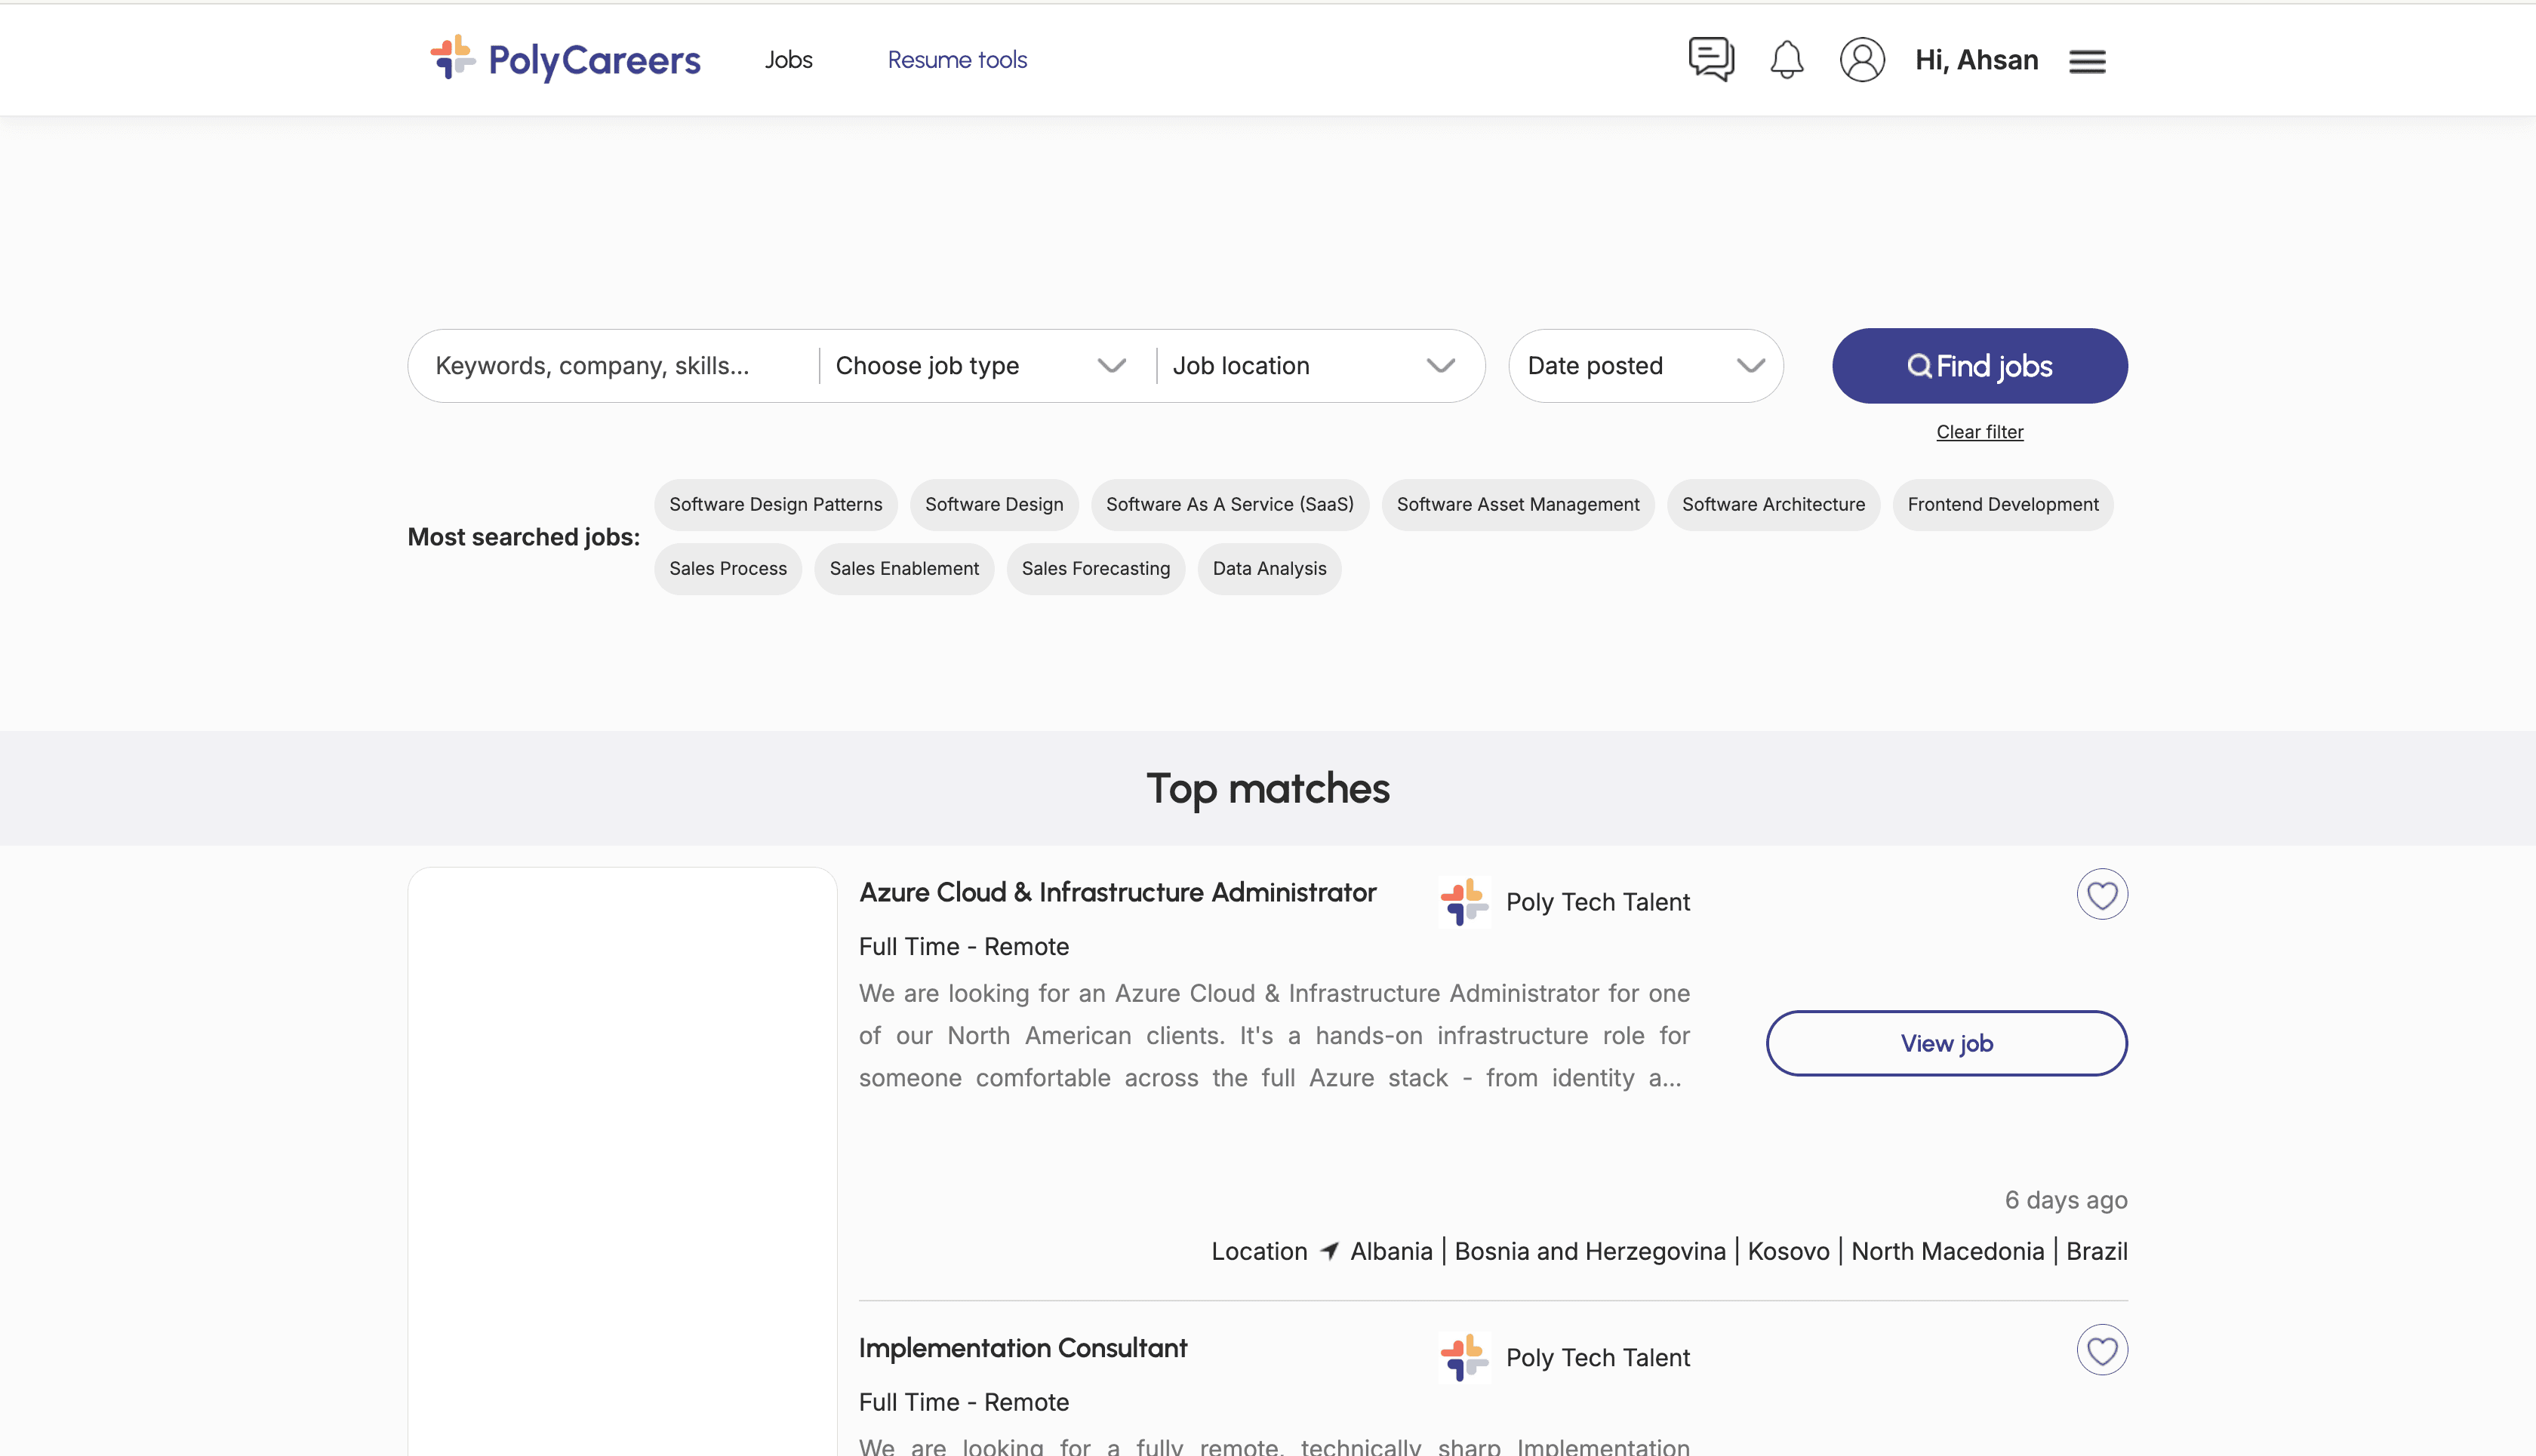Click Poly Tech Talent logo on Implementation Consultant
2536x1456 pixels.
click(x=1463, y=1358)
